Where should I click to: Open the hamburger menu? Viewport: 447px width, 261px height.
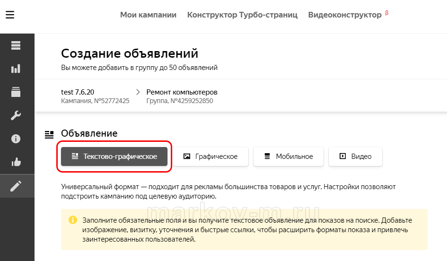point(10,15)
